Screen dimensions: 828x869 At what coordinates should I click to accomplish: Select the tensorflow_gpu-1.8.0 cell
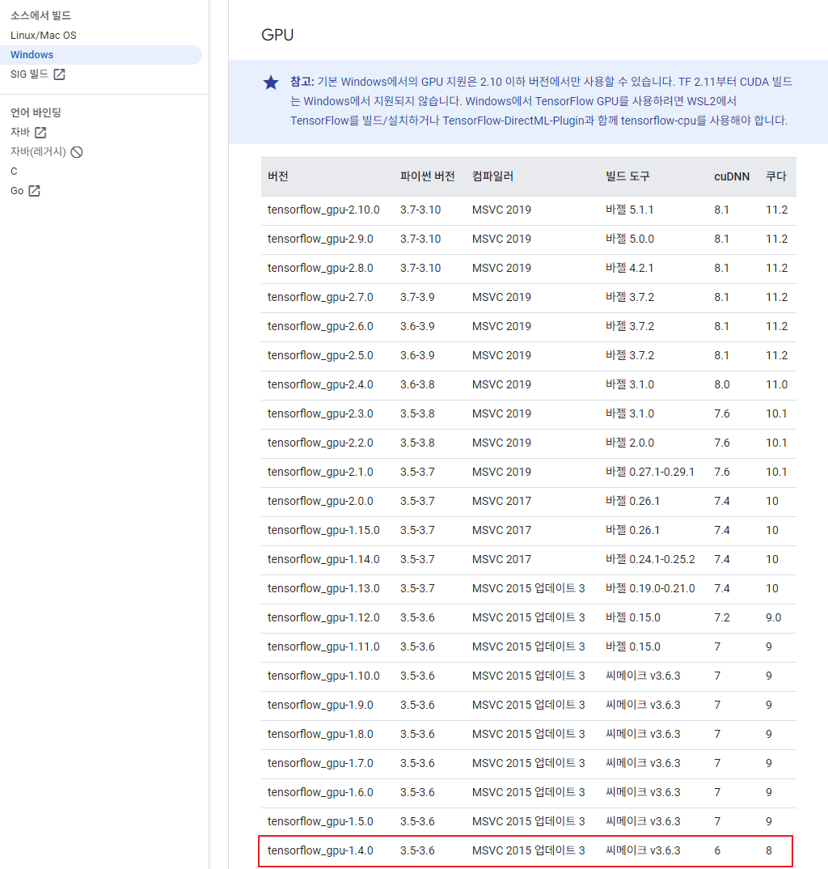[320, 734]
